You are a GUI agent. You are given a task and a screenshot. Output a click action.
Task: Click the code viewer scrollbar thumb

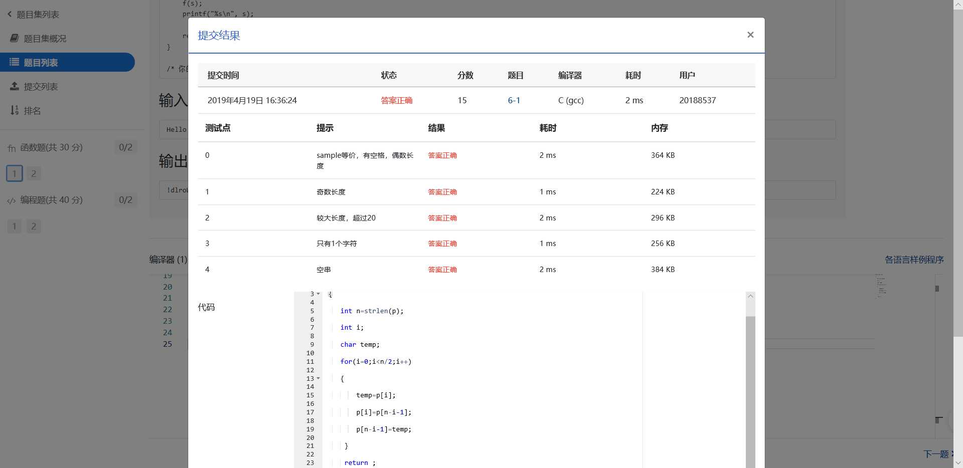[x=750, y=392]
